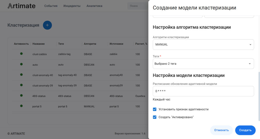Click the Каждый час schedule hint

161,100
